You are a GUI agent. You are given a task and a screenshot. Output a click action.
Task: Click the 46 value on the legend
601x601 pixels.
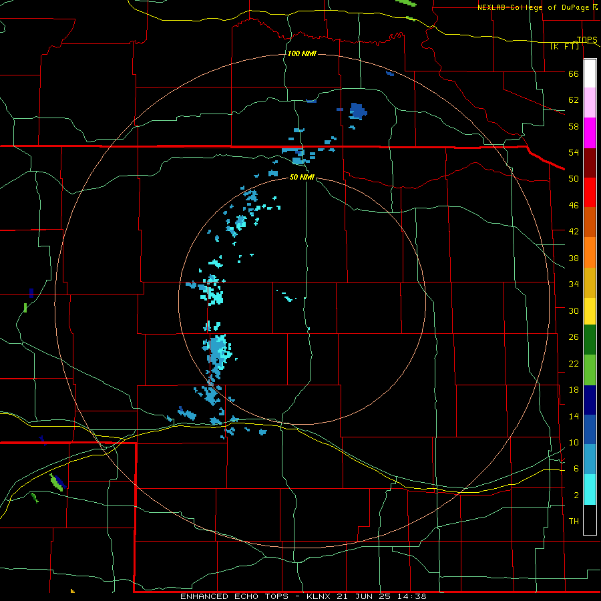pos(574,206)
